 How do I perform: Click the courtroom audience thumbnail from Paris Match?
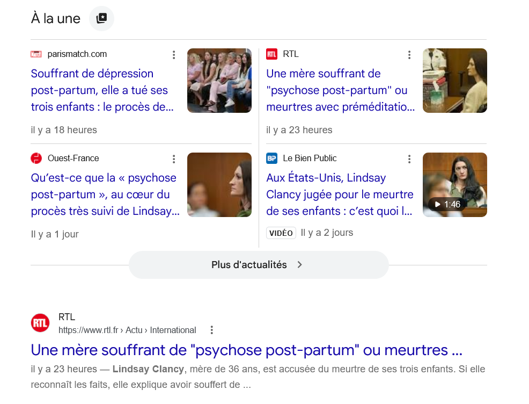[x=219, y=81]
